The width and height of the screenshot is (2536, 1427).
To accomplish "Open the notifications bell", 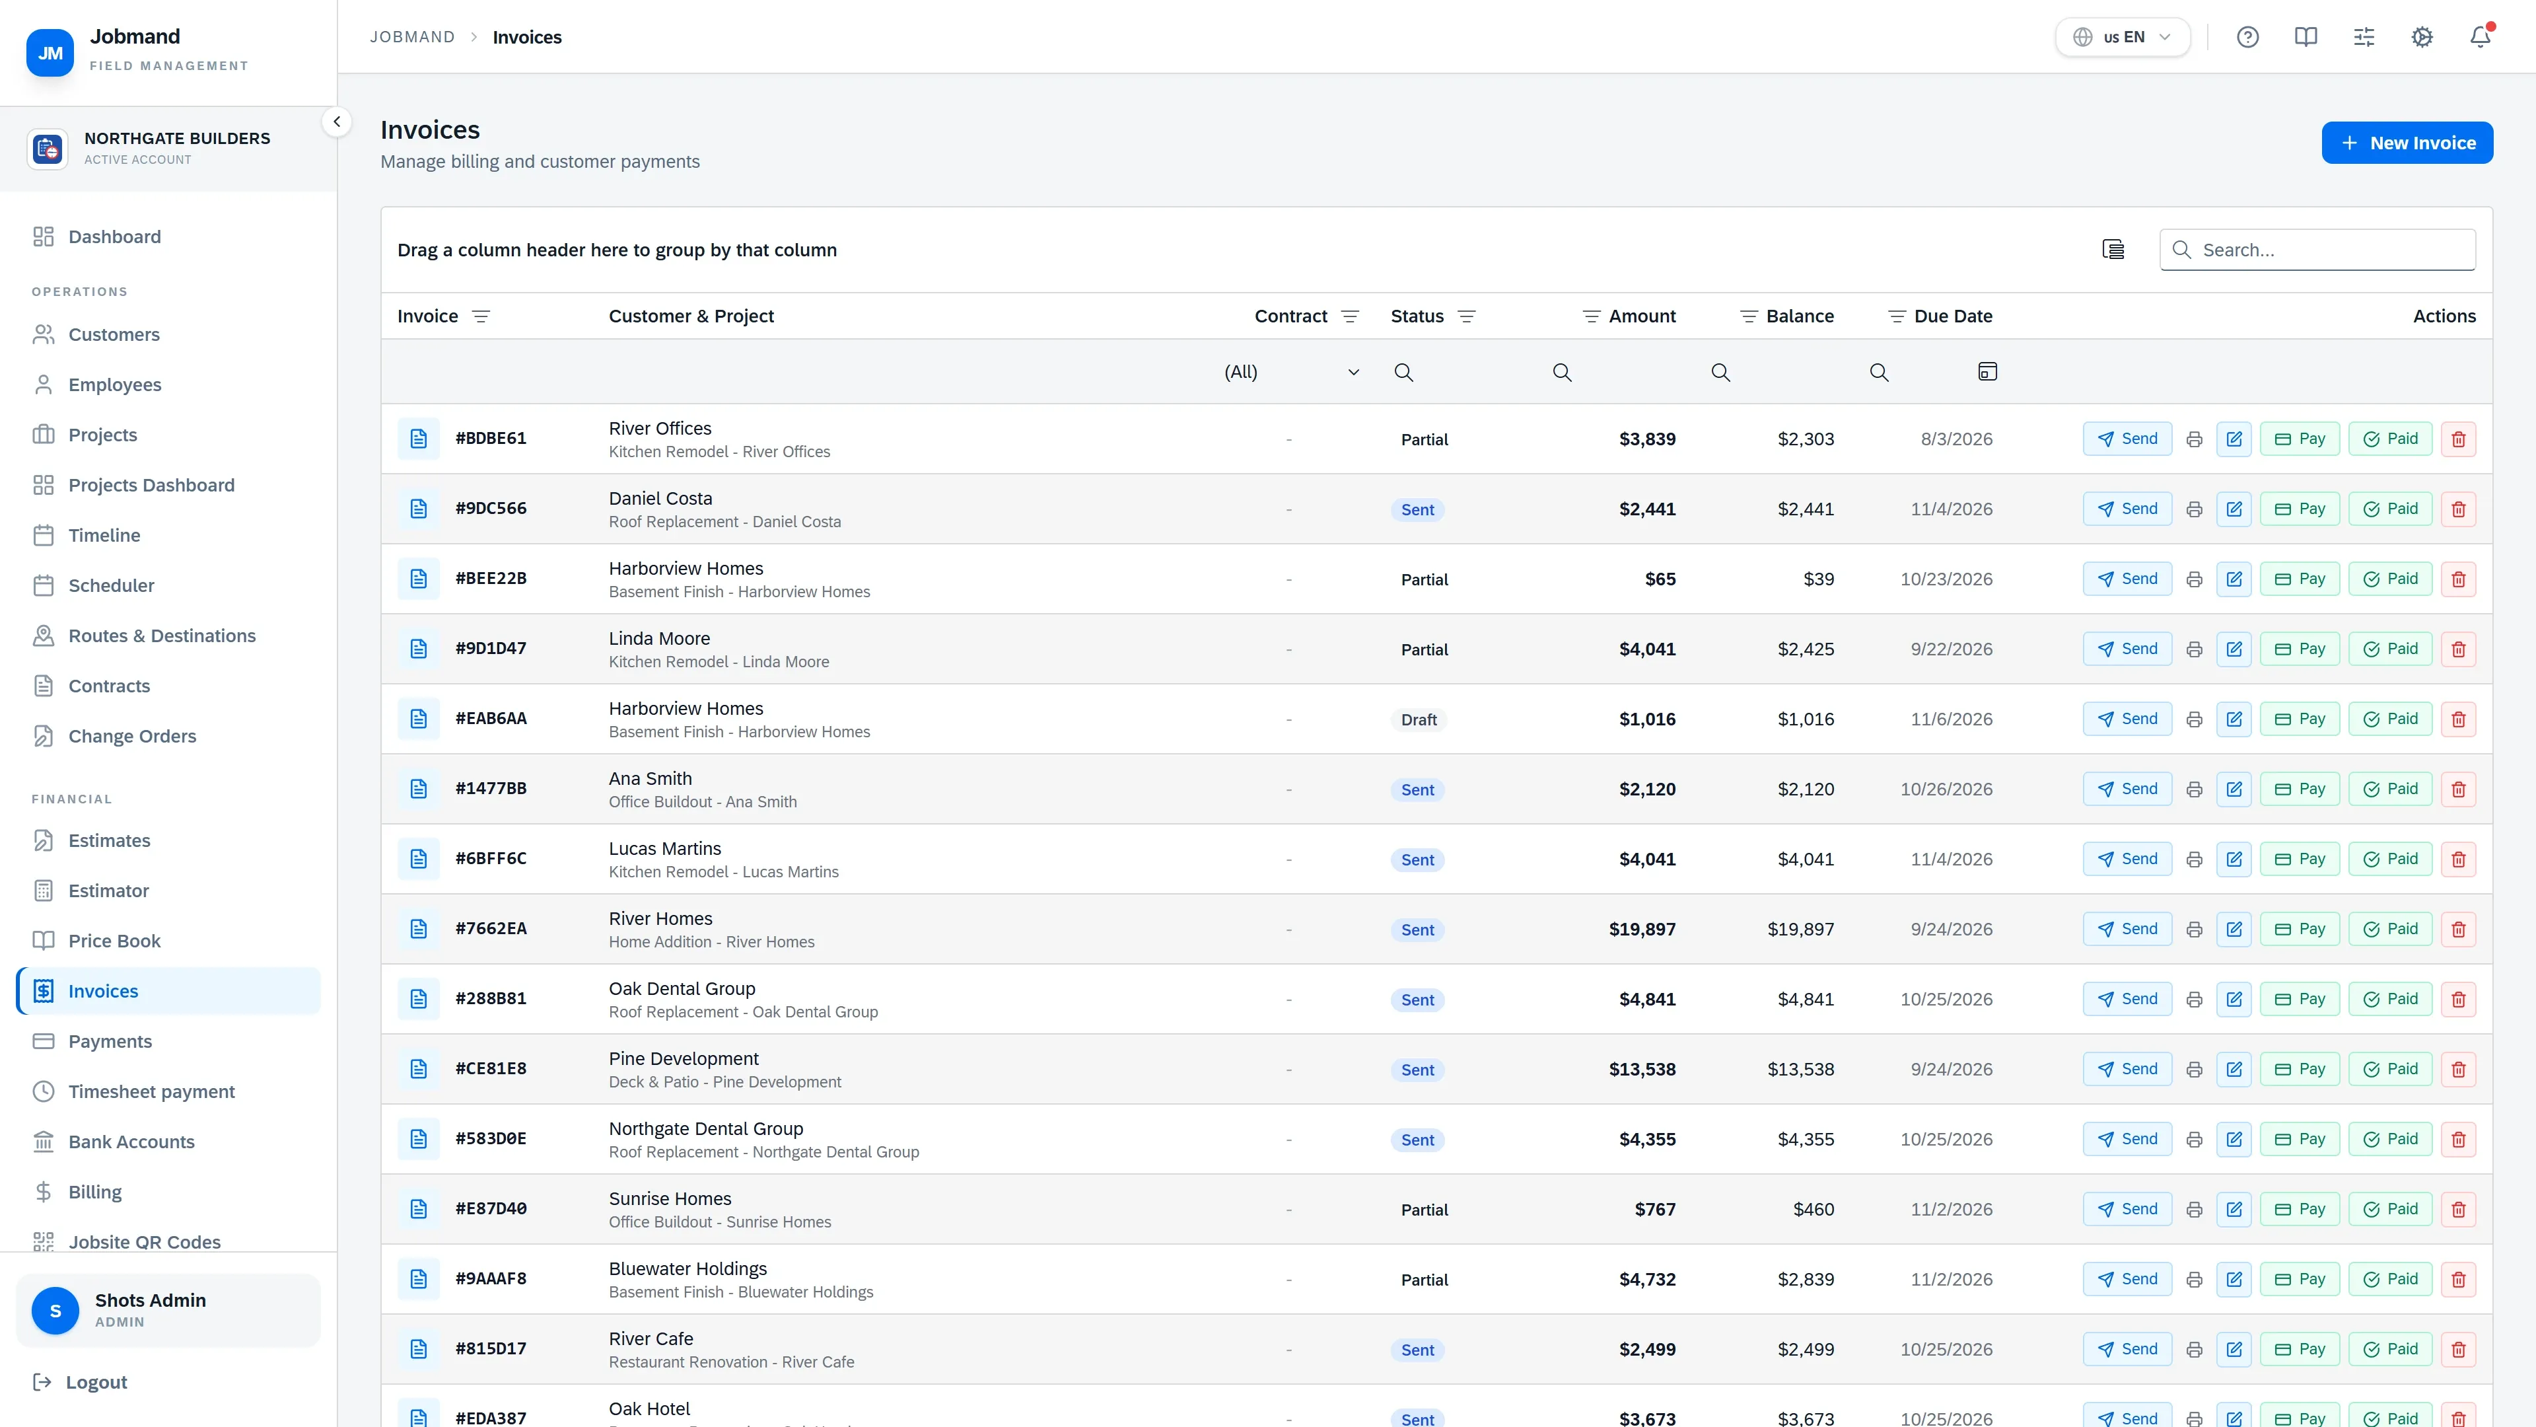I will [2480, 38].
